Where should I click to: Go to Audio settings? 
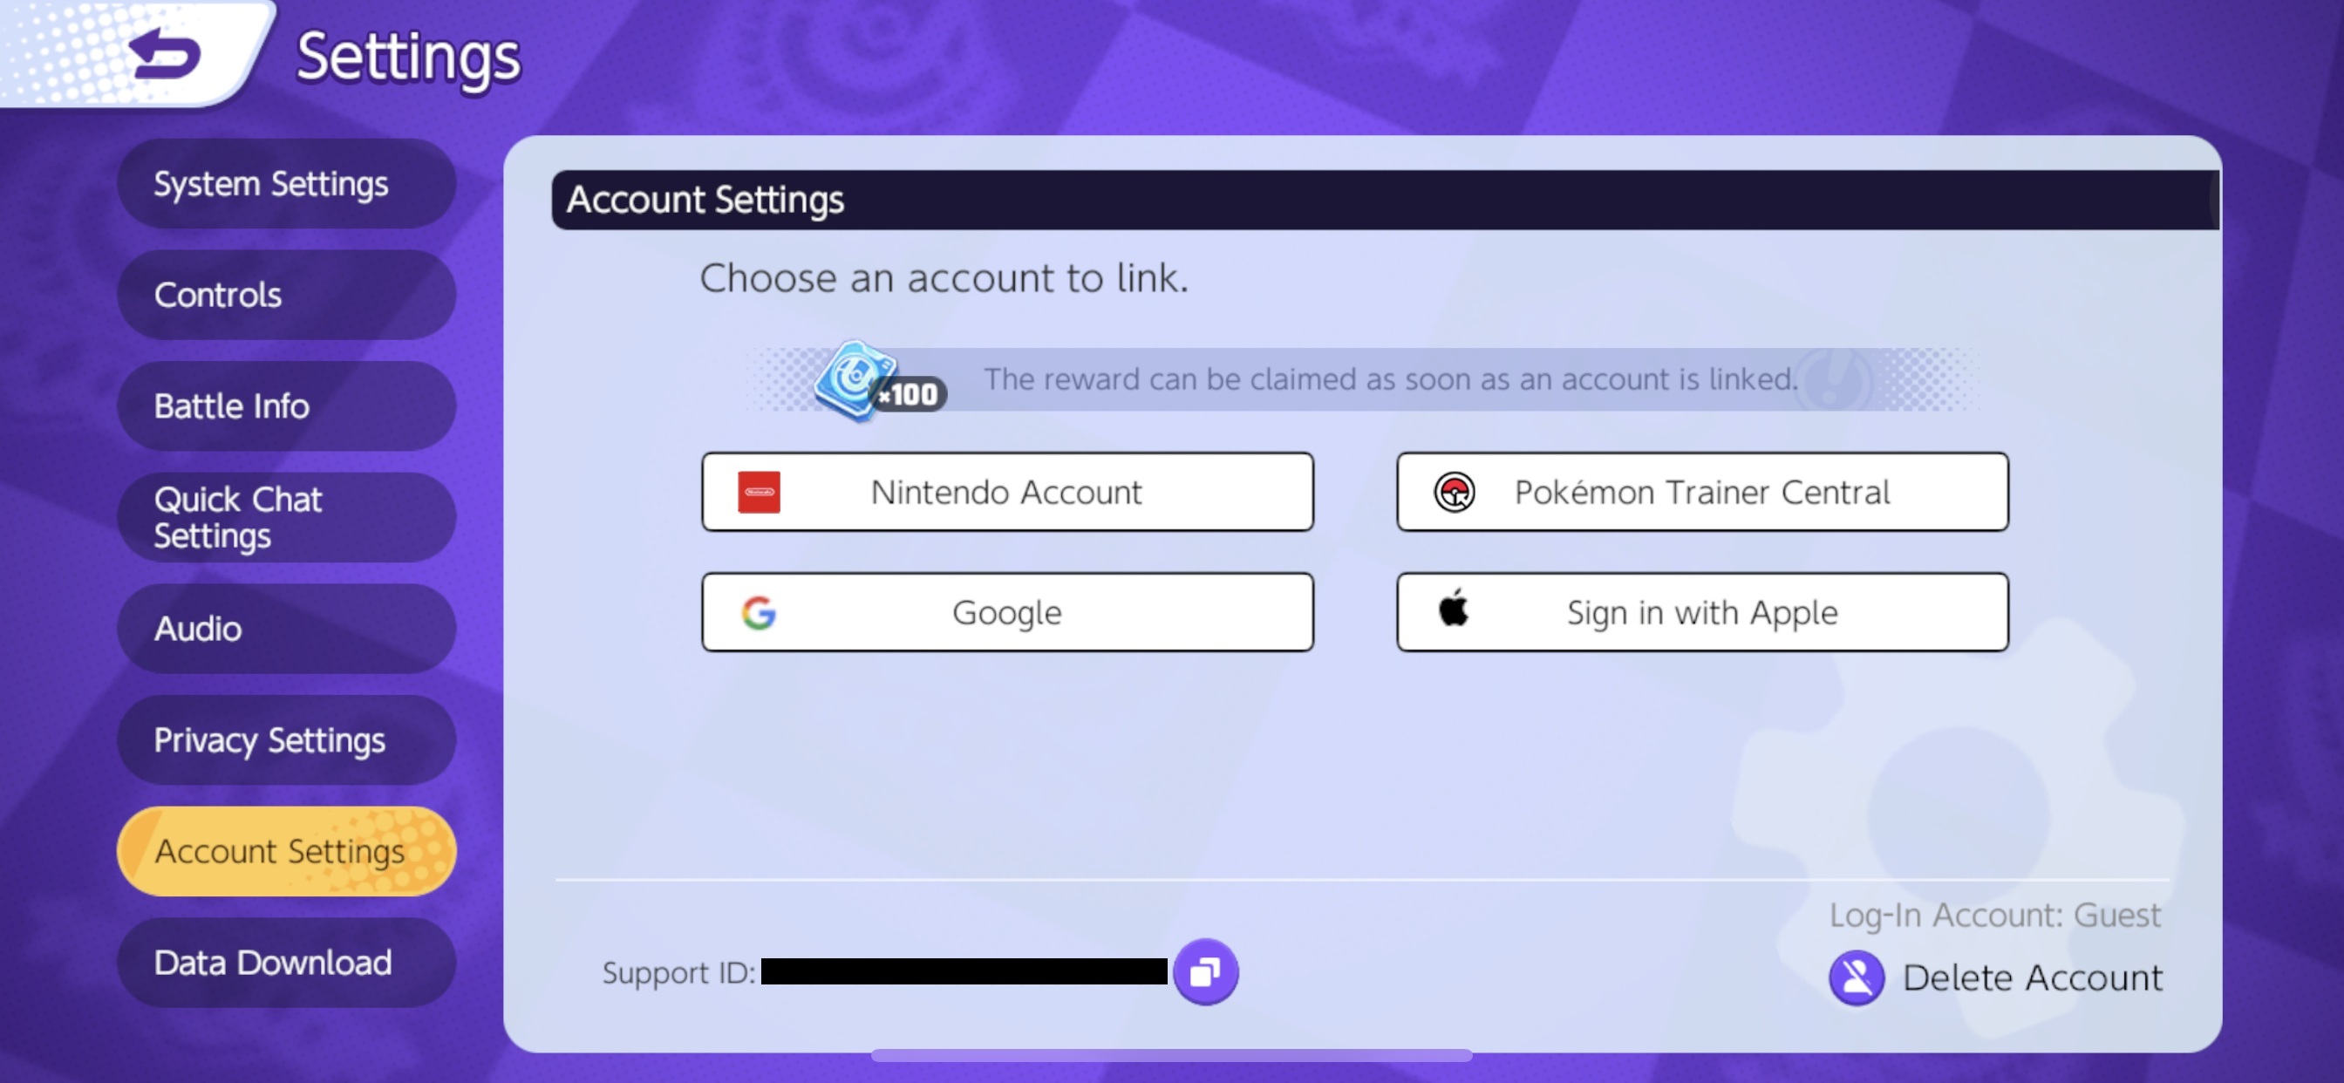[x=286, y=629]
